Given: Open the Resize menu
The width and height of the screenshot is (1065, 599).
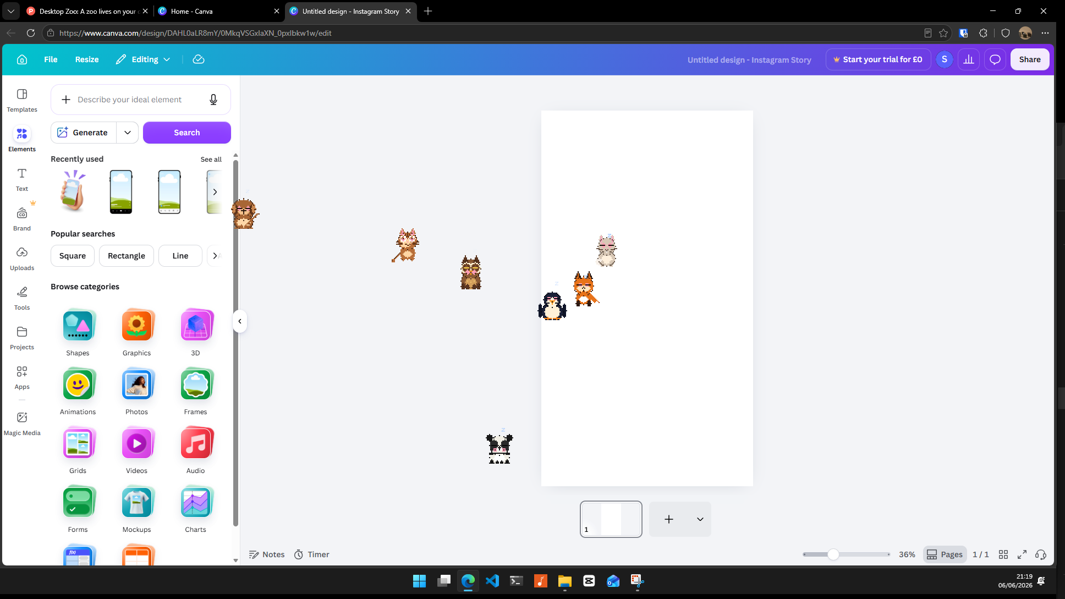Looking at the screenshot, I should click(87, 59).
